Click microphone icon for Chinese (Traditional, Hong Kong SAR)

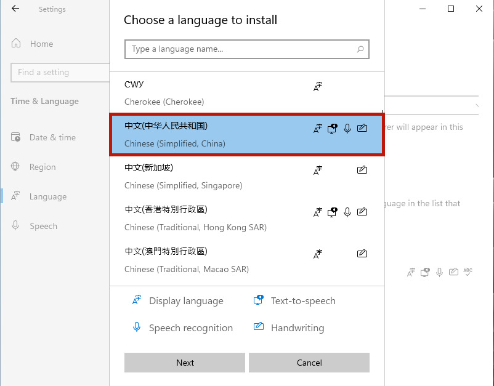coord(347,212)
